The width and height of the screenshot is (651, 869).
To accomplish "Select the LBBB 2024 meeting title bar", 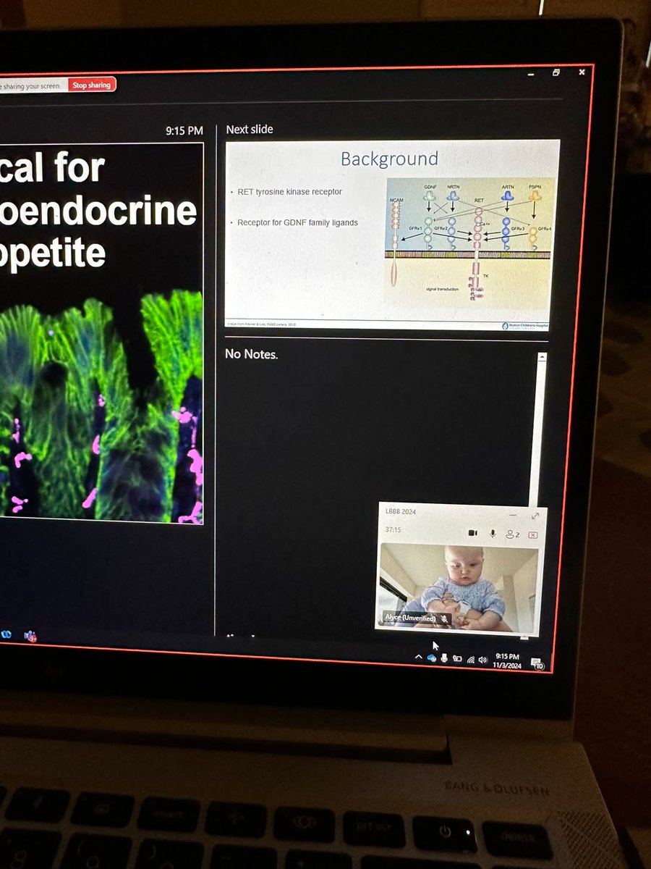I will point(400,511).
